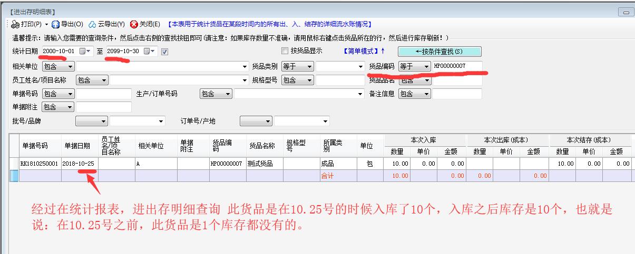Click the 单据号码 column header

(x=35, y=146)
